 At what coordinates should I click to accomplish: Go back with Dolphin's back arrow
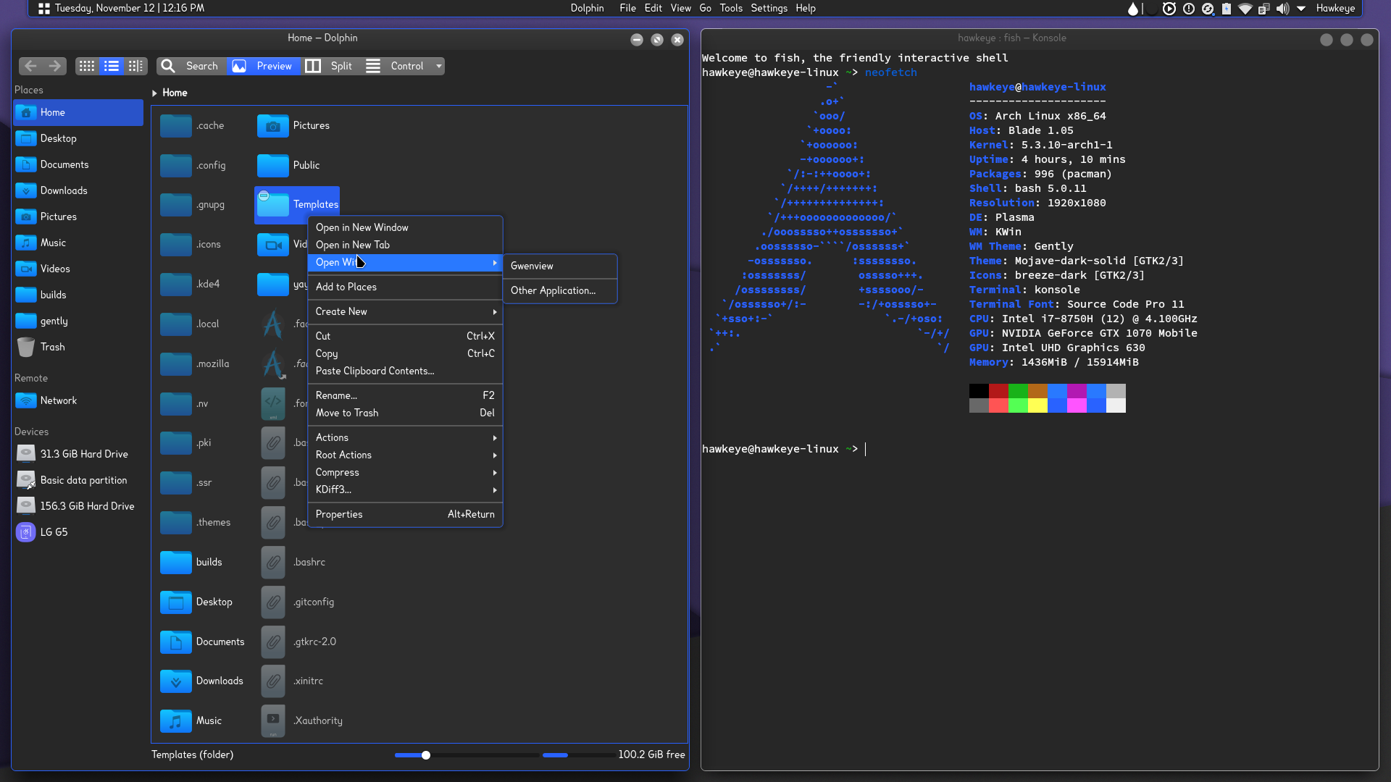(x=30, y=66)
